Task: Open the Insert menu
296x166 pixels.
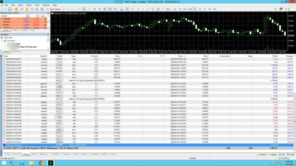Action: pyautogui.click(x=21, y=5)
